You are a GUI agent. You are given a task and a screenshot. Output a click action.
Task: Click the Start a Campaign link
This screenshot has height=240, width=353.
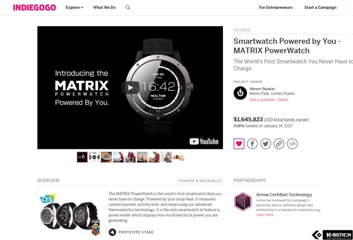(x=320, y=7)
